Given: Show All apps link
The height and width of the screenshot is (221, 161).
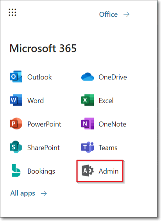Looking at the screenshot, I should coord(23,193).
